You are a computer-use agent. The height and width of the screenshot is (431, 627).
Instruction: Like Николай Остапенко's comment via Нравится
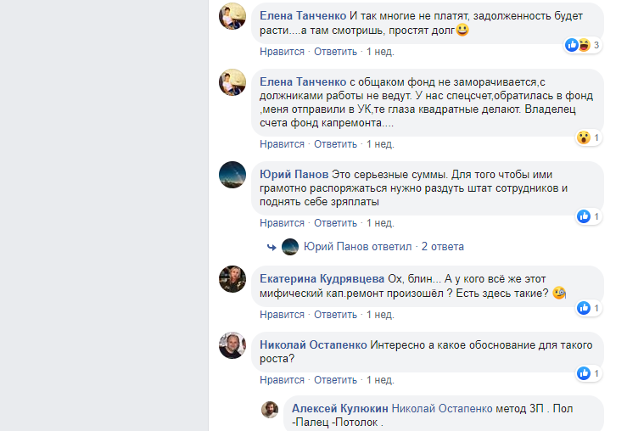[282, 379]
